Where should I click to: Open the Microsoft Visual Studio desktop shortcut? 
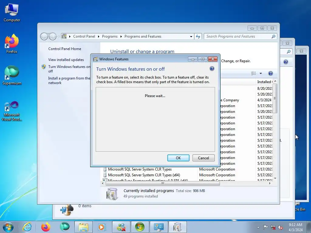(x=12, y=111)
